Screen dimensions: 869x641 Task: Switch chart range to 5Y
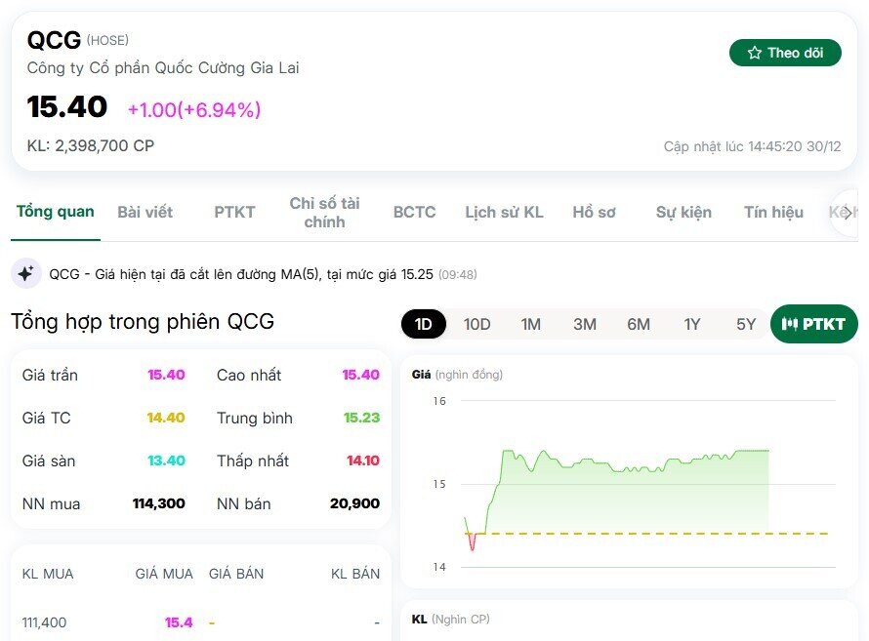pos(744,323)
